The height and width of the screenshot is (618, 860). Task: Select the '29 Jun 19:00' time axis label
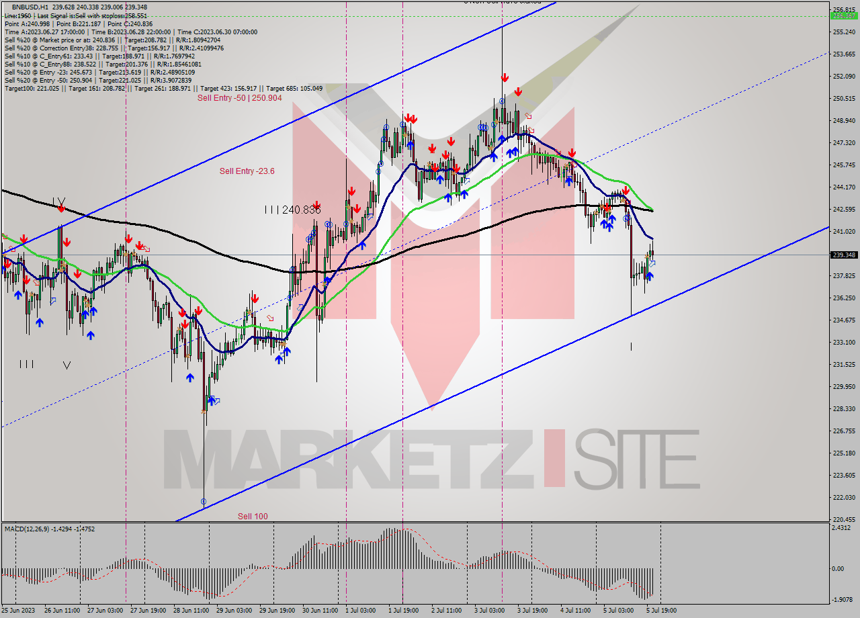coord(277,611)
